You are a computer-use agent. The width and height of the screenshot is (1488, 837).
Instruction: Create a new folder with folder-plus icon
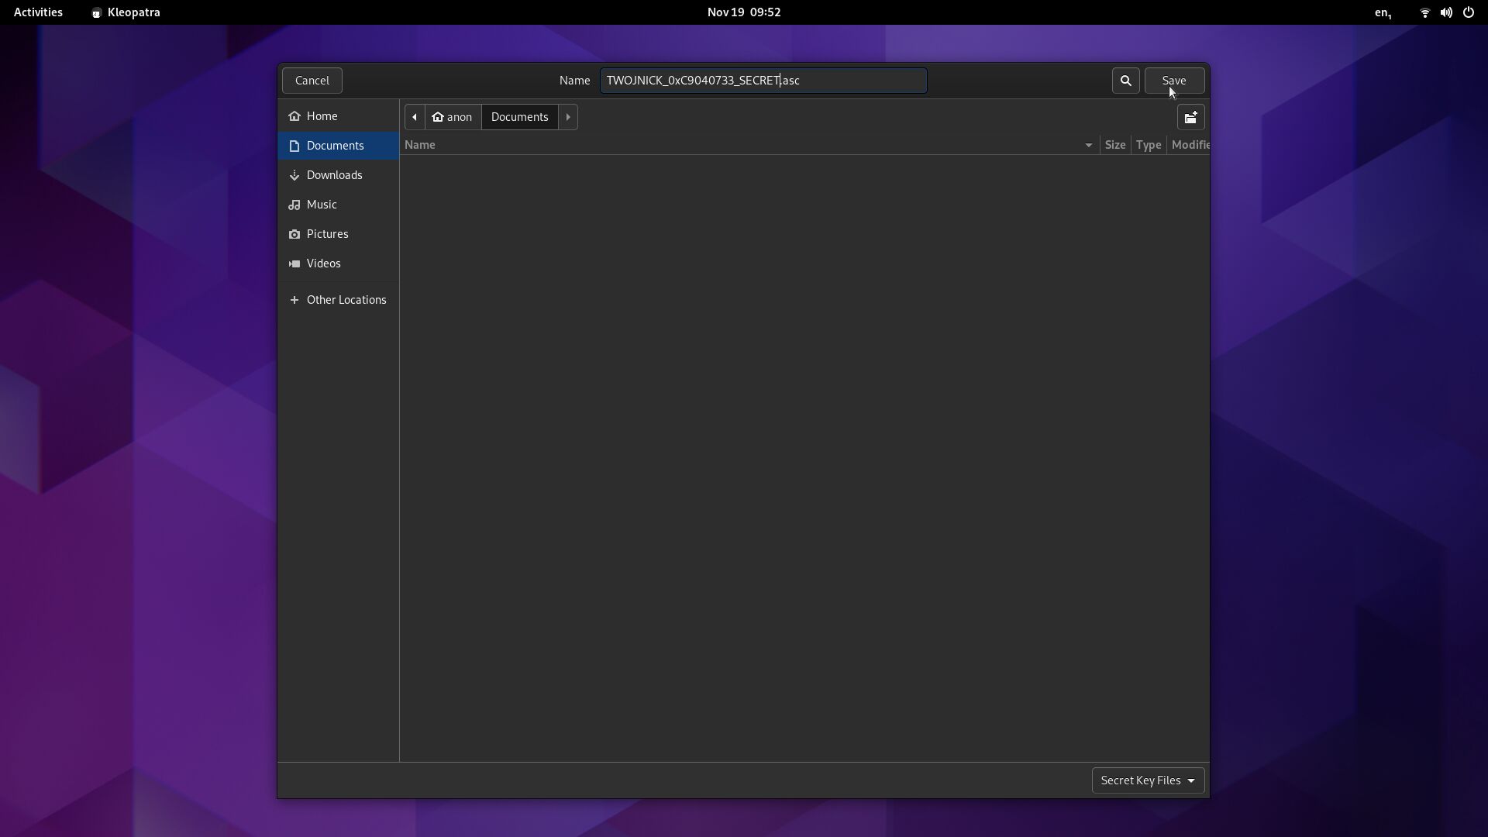pyautogui.click(x=1190, y=117)
